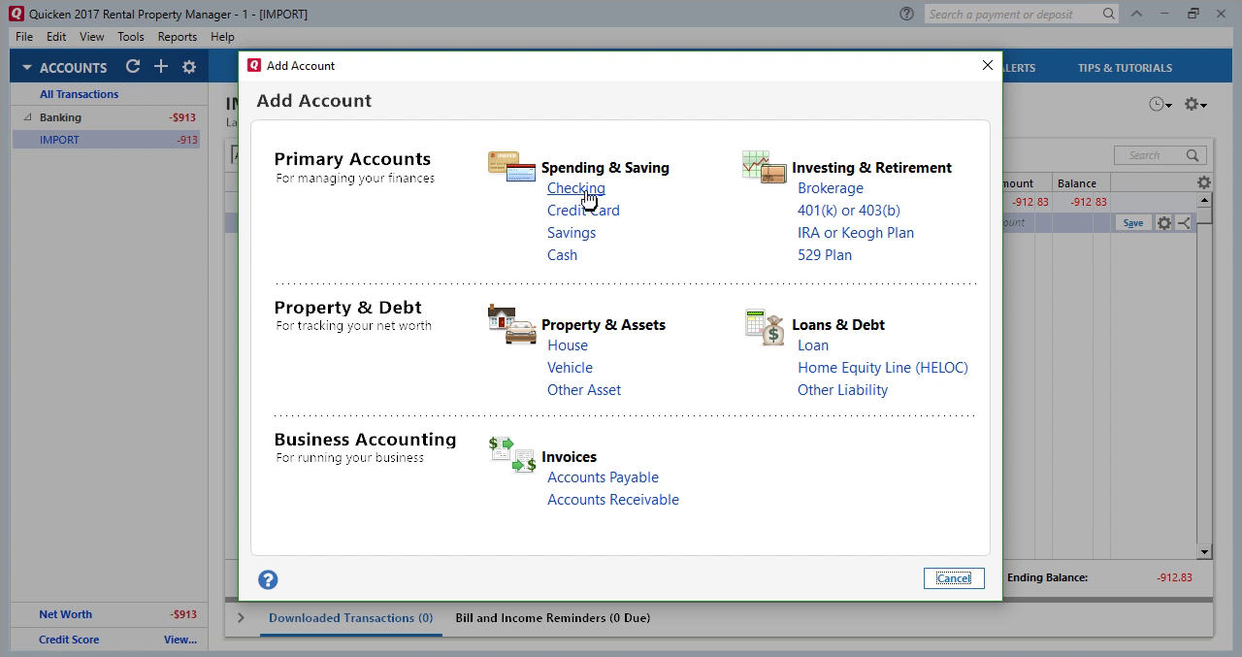This screenshot has height=657, width=1242.
Task: Open All Transactions in sidebar
Action: click(x=79, y=94)
